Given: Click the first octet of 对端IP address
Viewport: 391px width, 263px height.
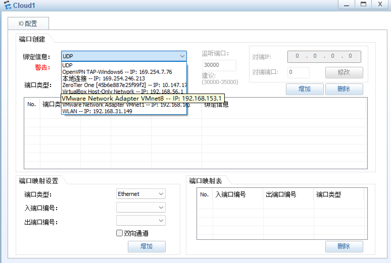Looking at the screenshot, I should tap(297, 56).
